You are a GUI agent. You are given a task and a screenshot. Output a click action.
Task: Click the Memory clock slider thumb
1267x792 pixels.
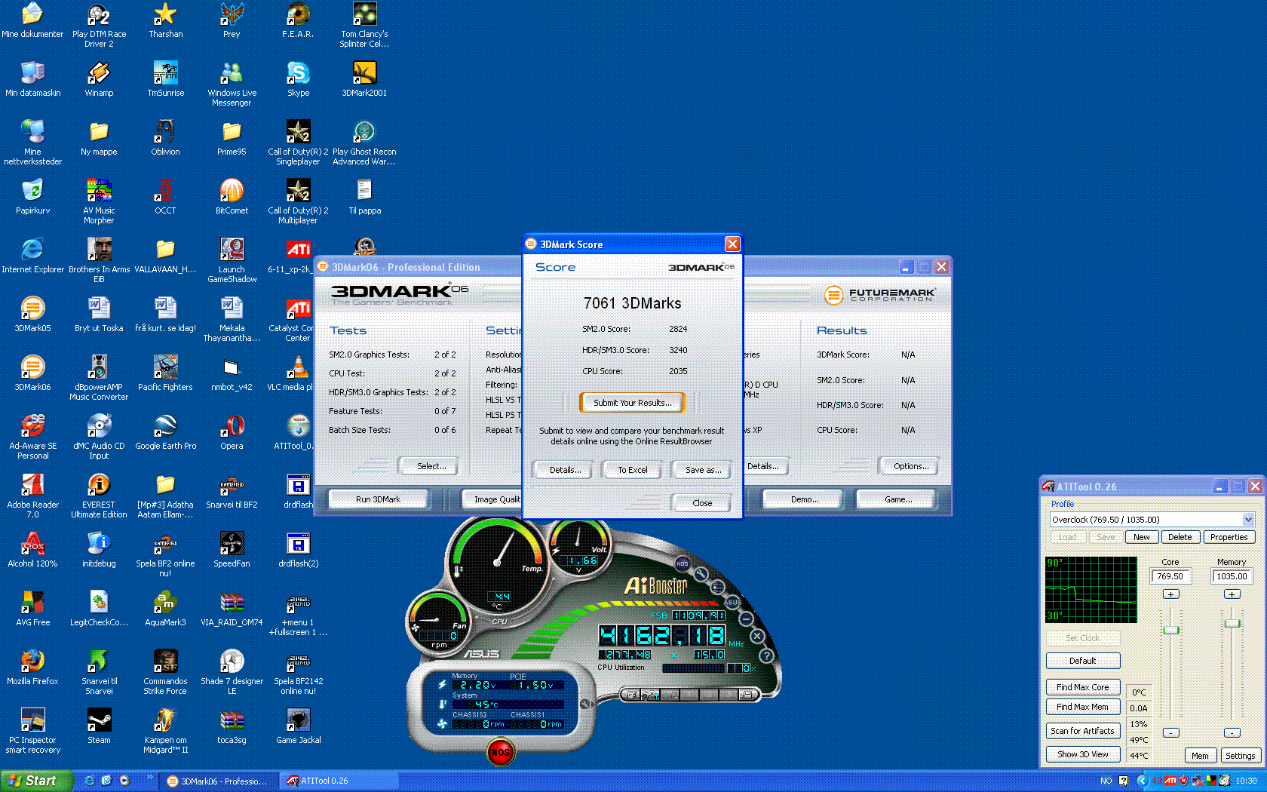1232,623
